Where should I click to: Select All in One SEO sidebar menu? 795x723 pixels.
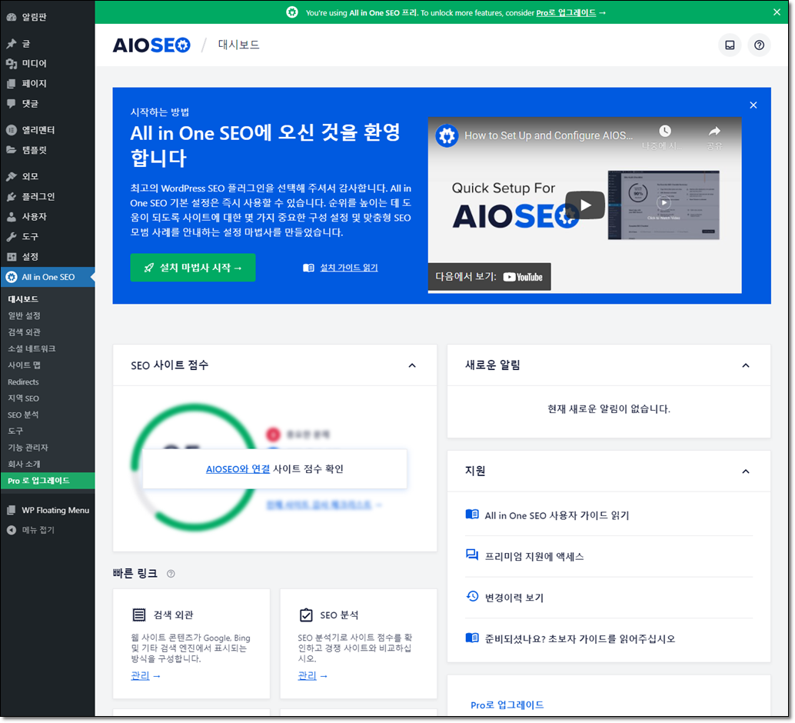[x=47, y=277]
